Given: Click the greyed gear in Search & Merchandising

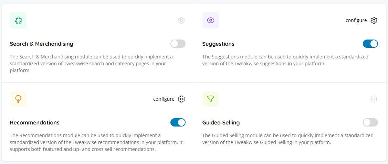Looking at the screenshot, I should (x=181, y=20).
